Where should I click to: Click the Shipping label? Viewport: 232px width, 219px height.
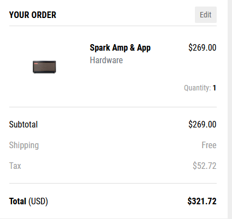point(24,145)
